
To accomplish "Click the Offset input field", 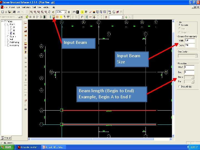I will [x=189, y=67].
